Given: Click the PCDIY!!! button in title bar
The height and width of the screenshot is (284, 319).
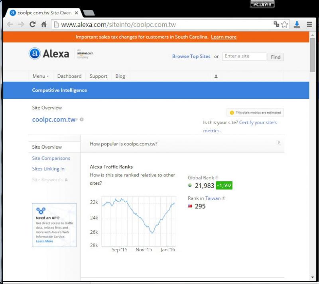Looking at the screenshot, I should pyautogui.click(x=262, y=4).
